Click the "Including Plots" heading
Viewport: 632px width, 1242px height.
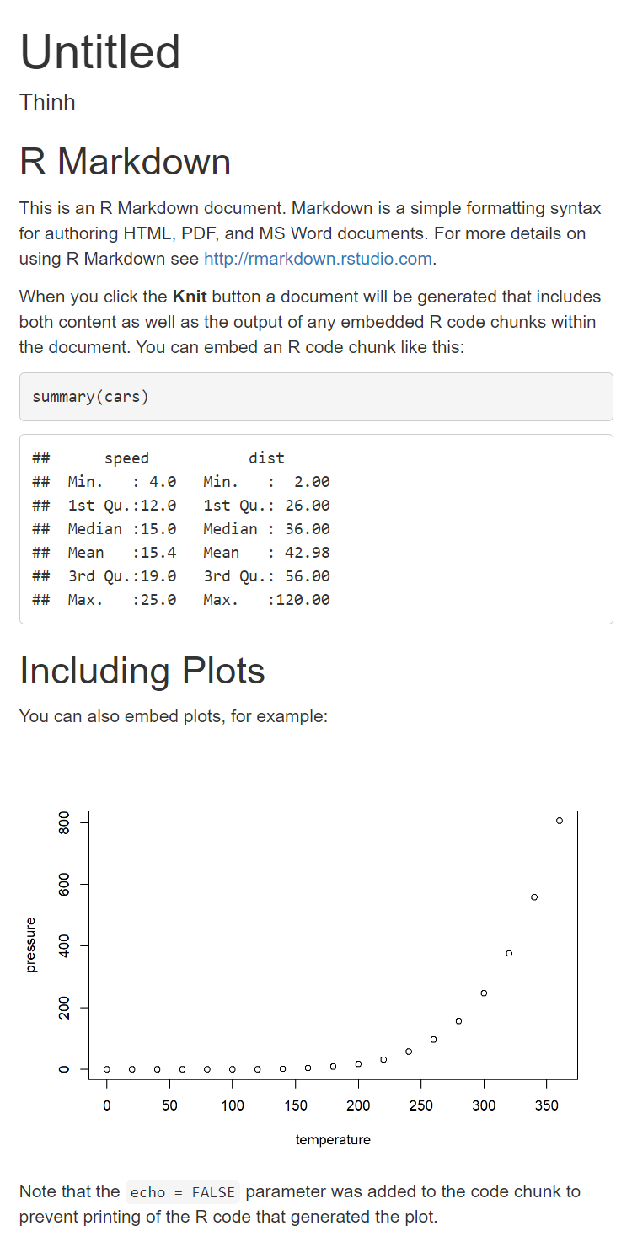(x=142, y=671)
